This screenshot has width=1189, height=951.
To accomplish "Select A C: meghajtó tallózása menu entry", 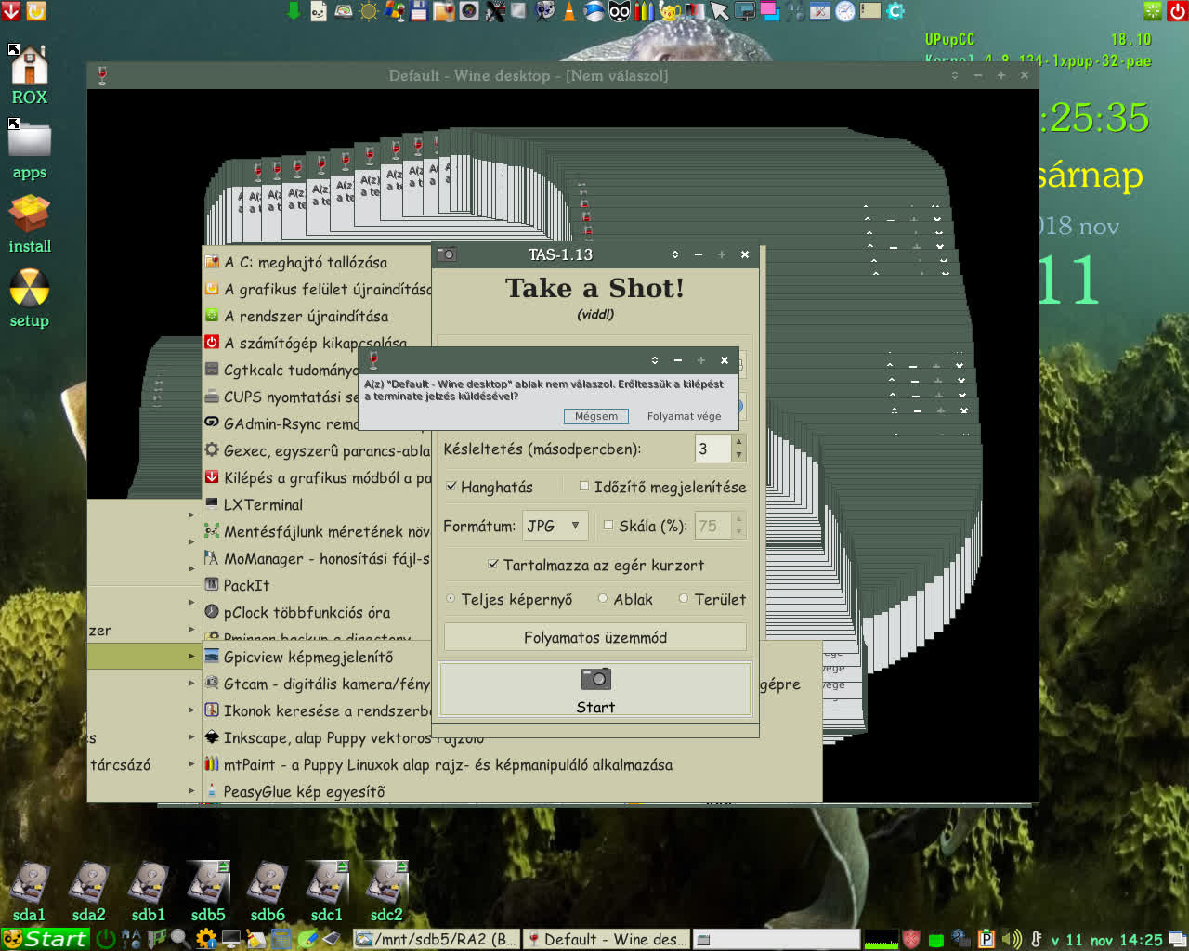I will 317,262.
